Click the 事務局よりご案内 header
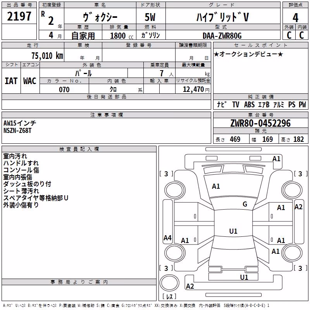310x310 pixels. coord(79,282)
